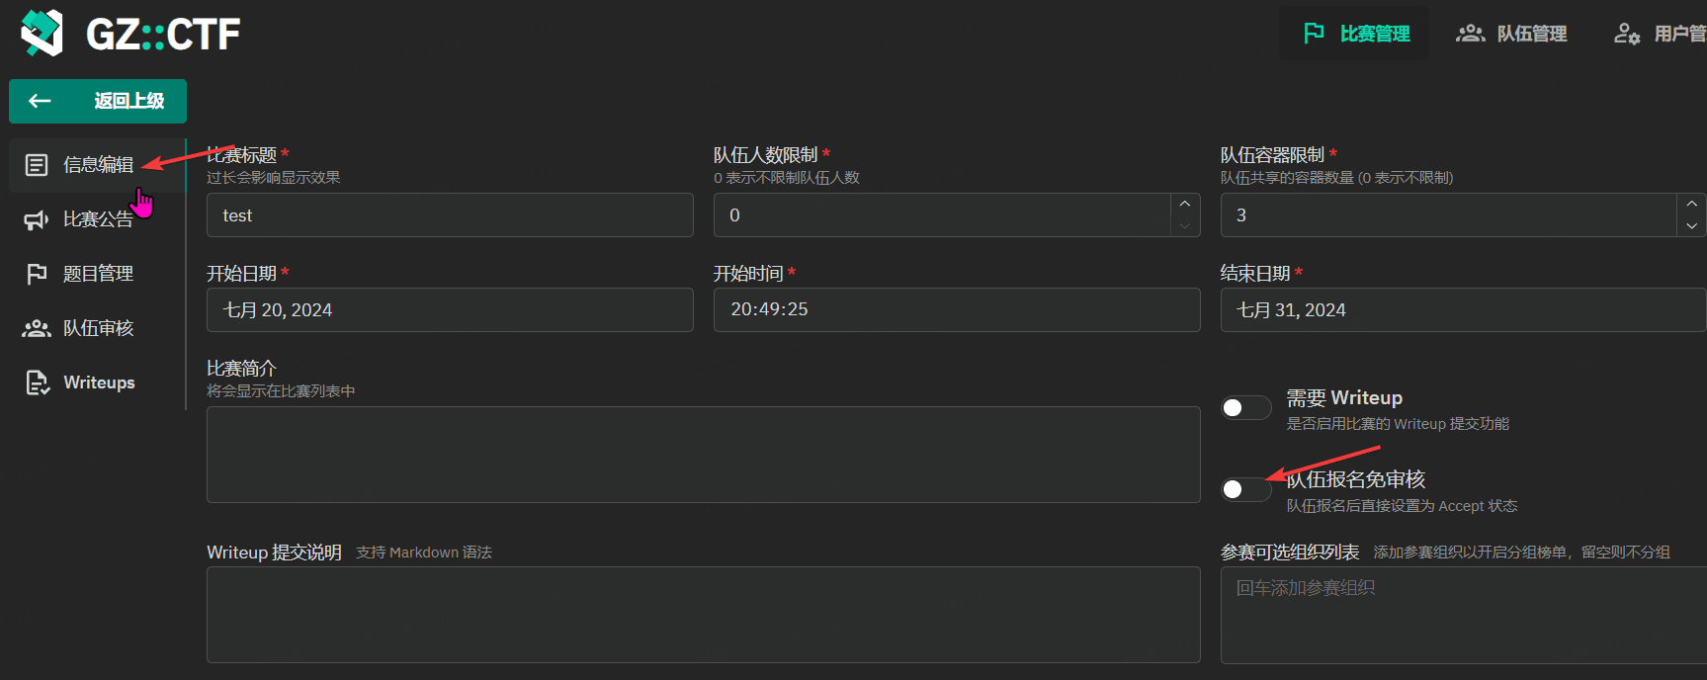The height and width of the screenshot is (680, 1707).
Task: Click the 队伍审核 people icon
Action: 37,328
